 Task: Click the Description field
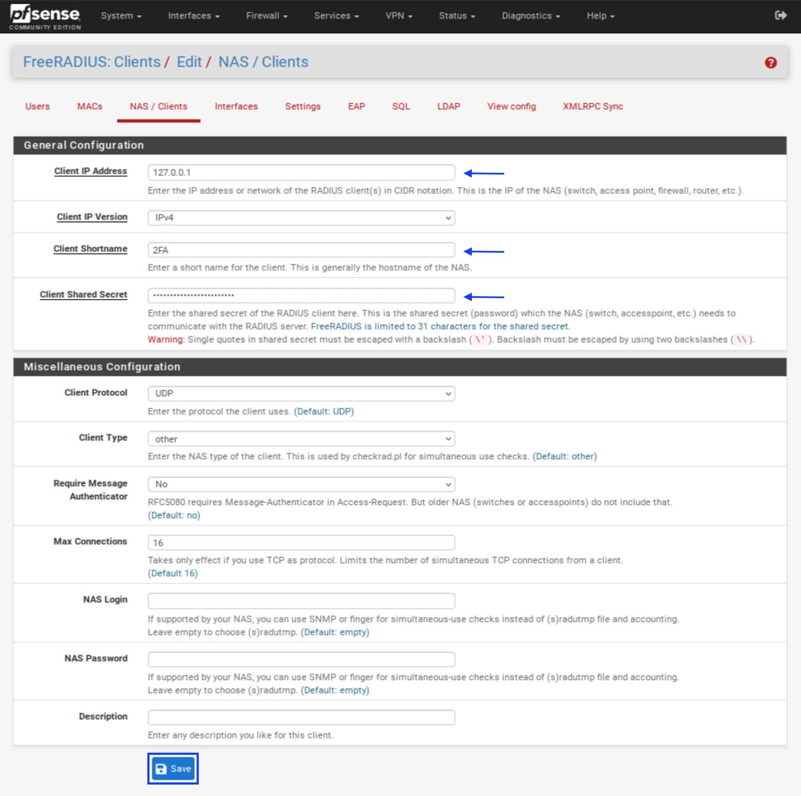[x=301, y=717]
